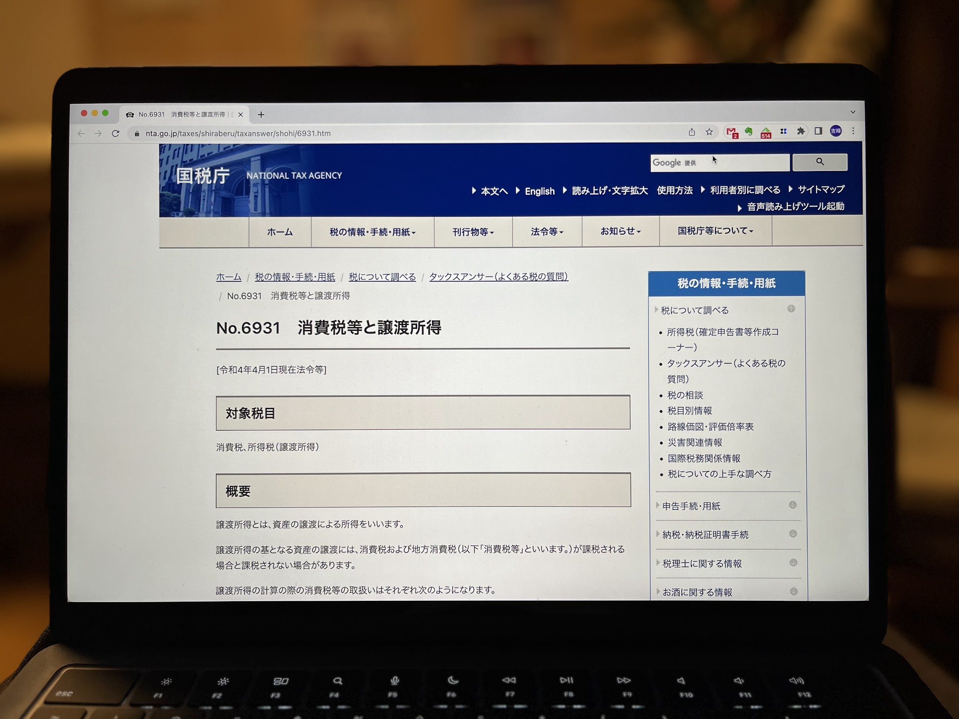
Task: Open Gmail extension icon
Action: point(731,132)
